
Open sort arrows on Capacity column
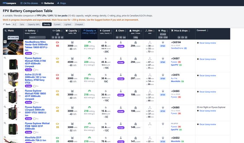79,31
